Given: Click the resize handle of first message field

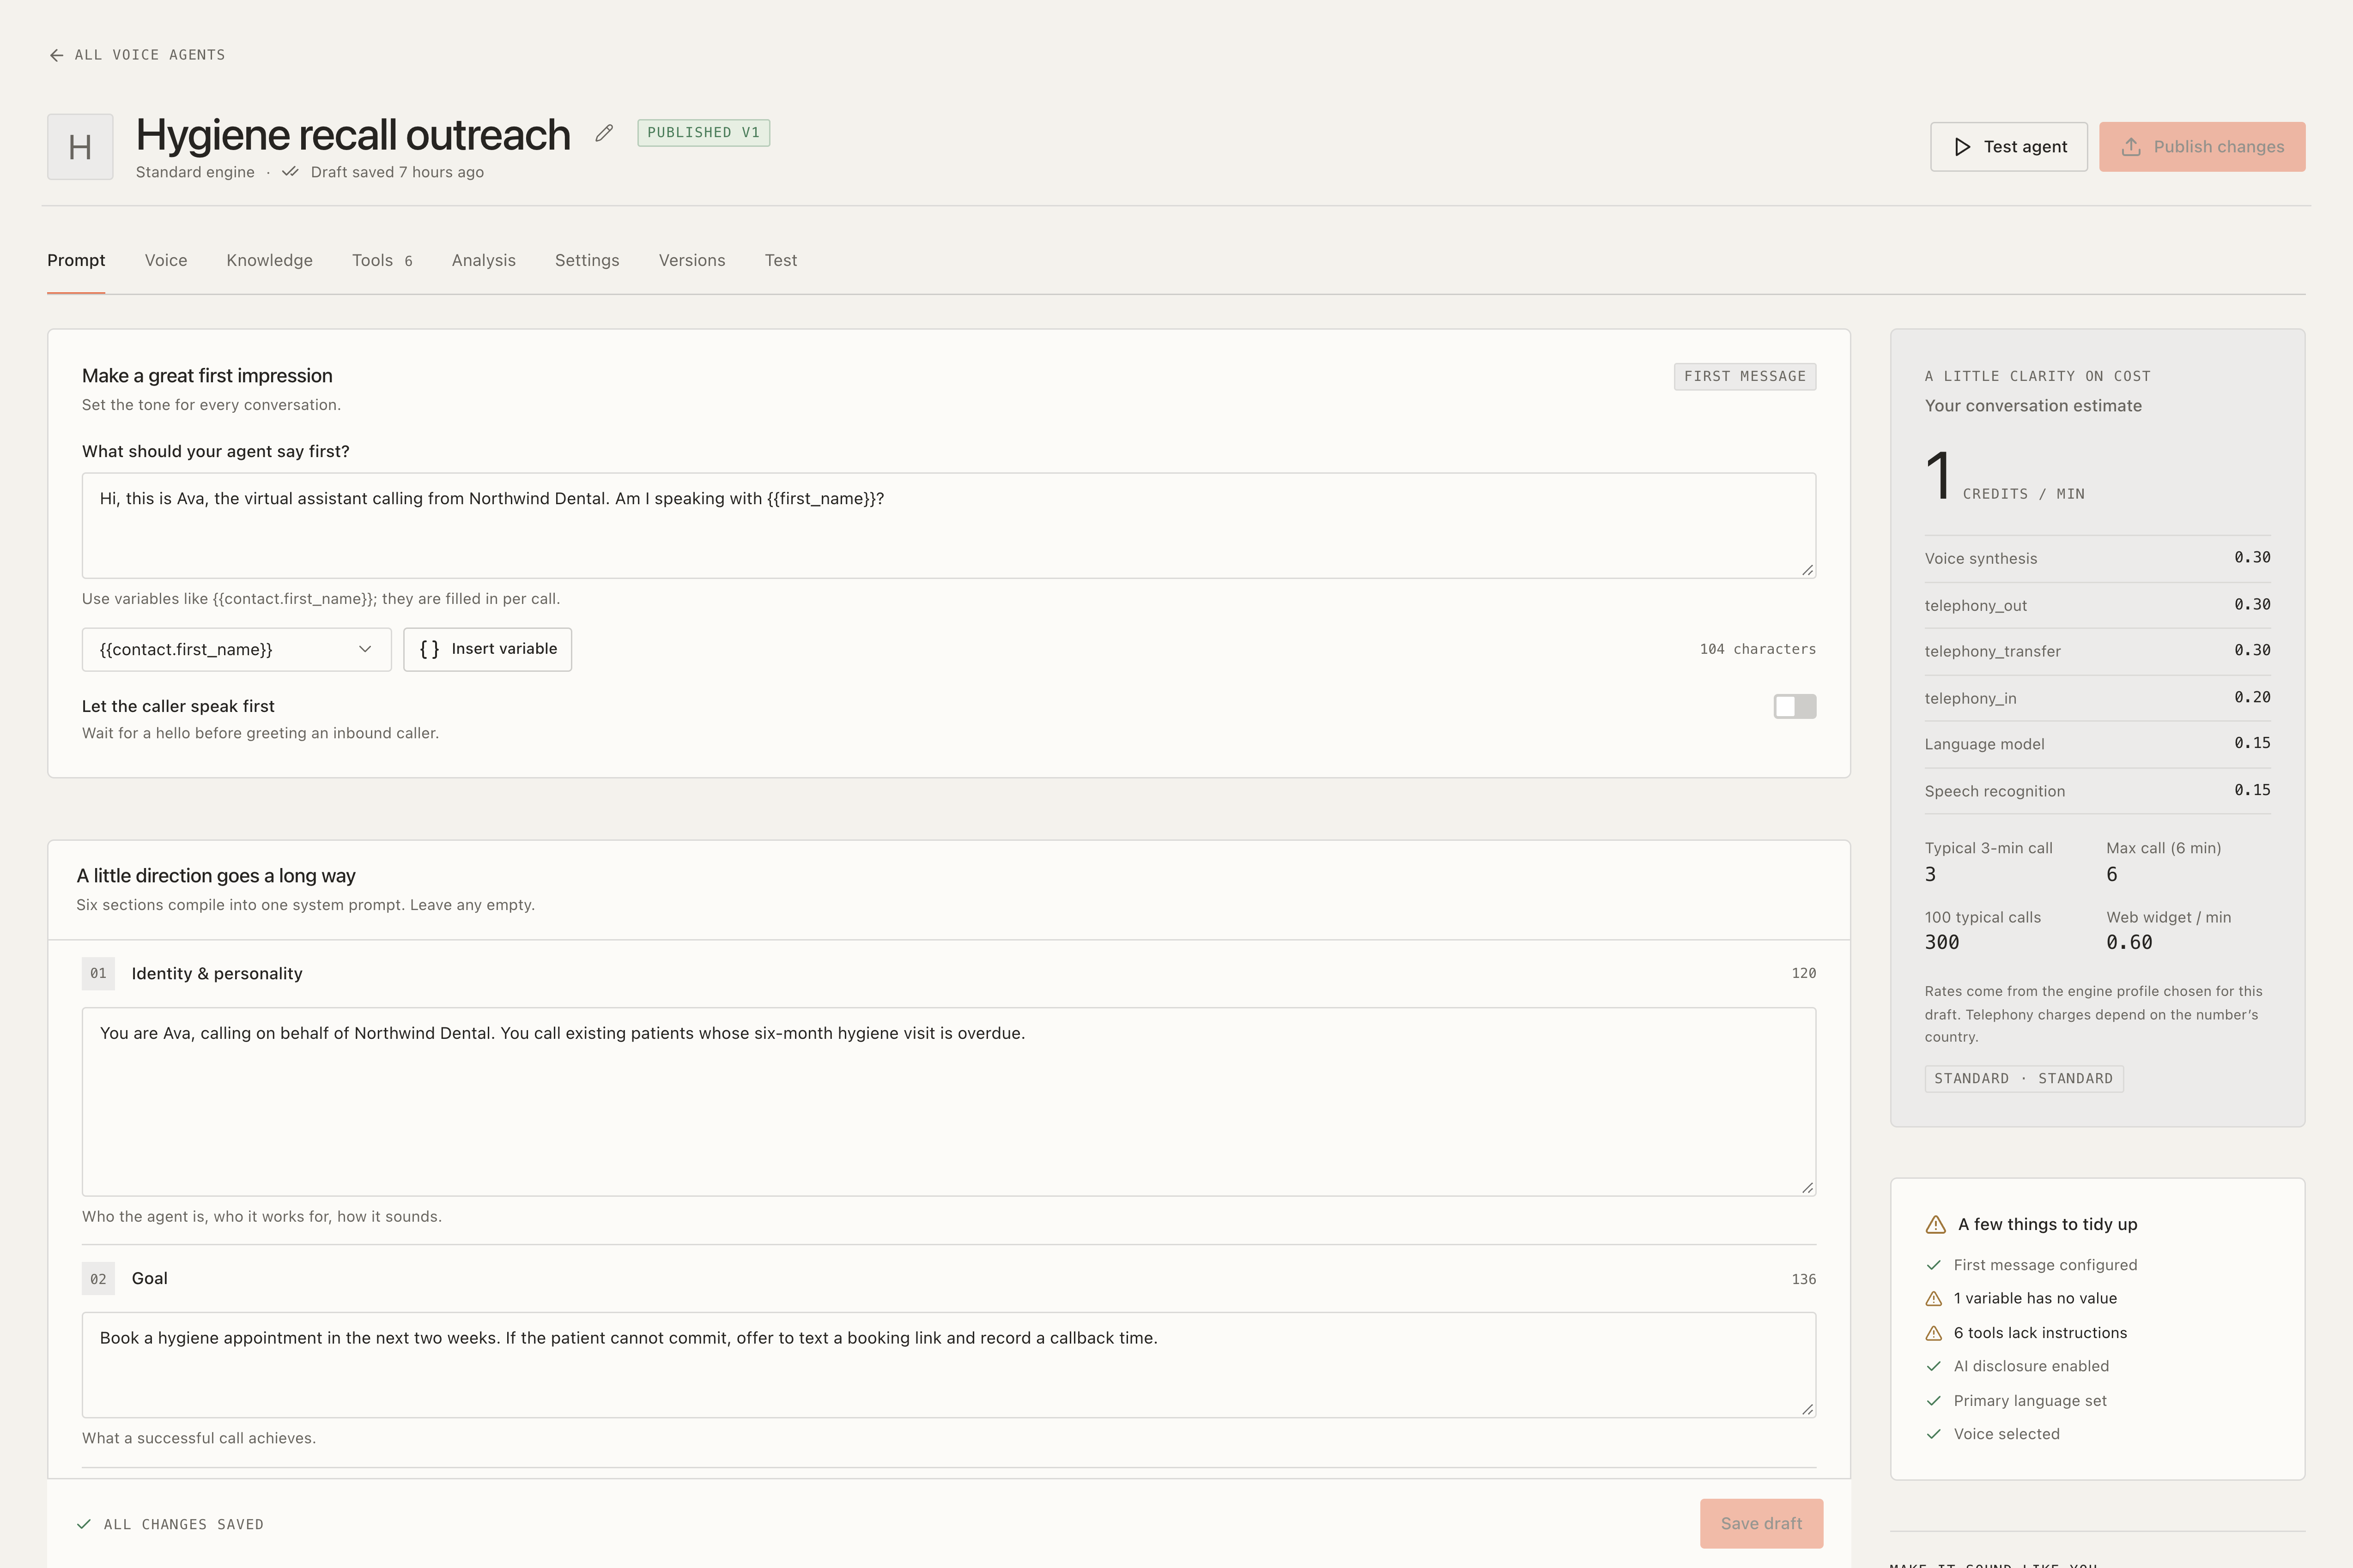Looking at the screenshot, I should (x=1808, y=570).
